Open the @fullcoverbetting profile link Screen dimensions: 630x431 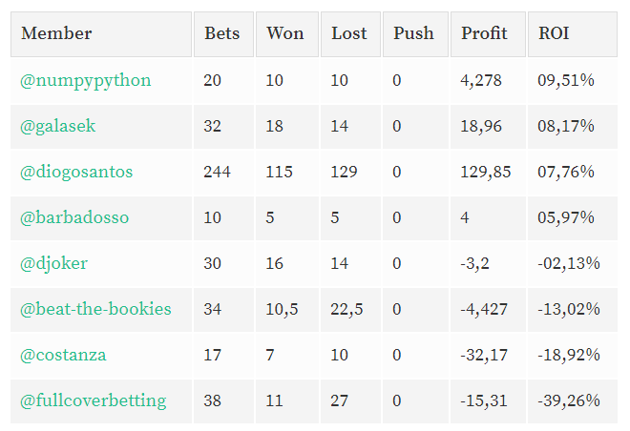pos(94,400)
